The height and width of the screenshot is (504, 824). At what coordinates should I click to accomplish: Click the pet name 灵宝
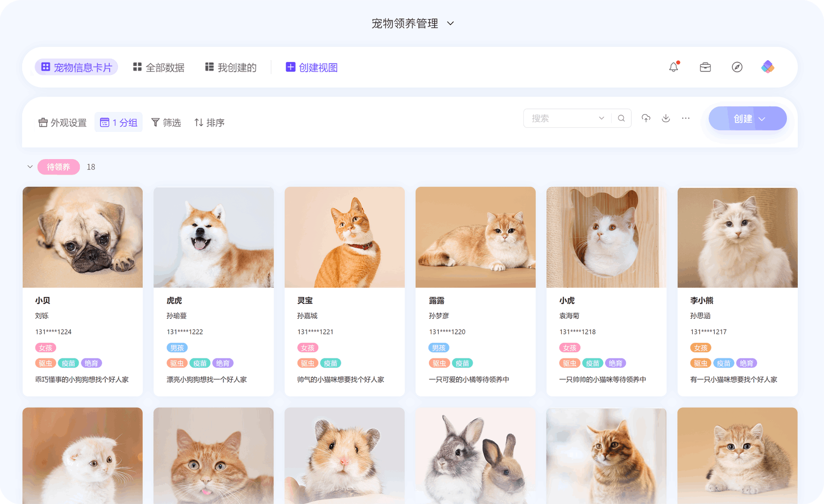(305, 301)
